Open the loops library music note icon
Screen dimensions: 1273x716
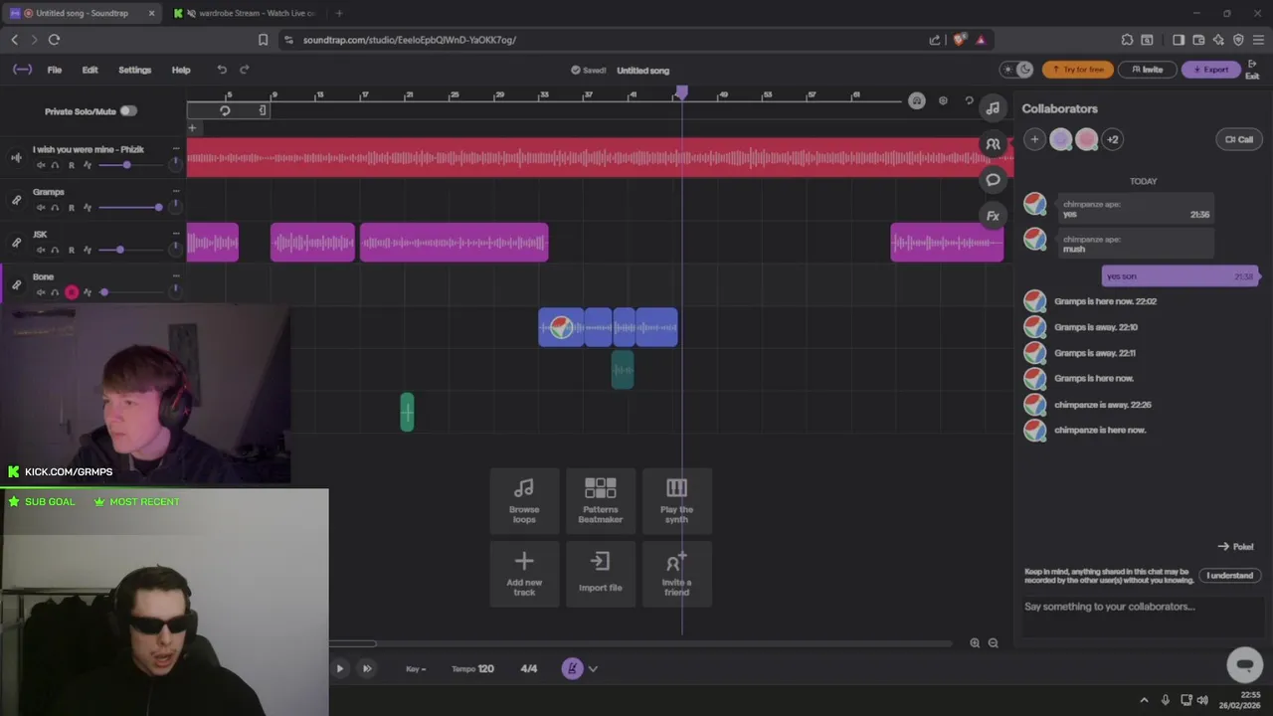(993, 108)
